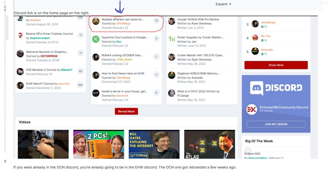Viewport: 328px width, 170px height.
Task: Click Show More under the leaderboard
Action: pyautogui.click(x=276, y=65)
